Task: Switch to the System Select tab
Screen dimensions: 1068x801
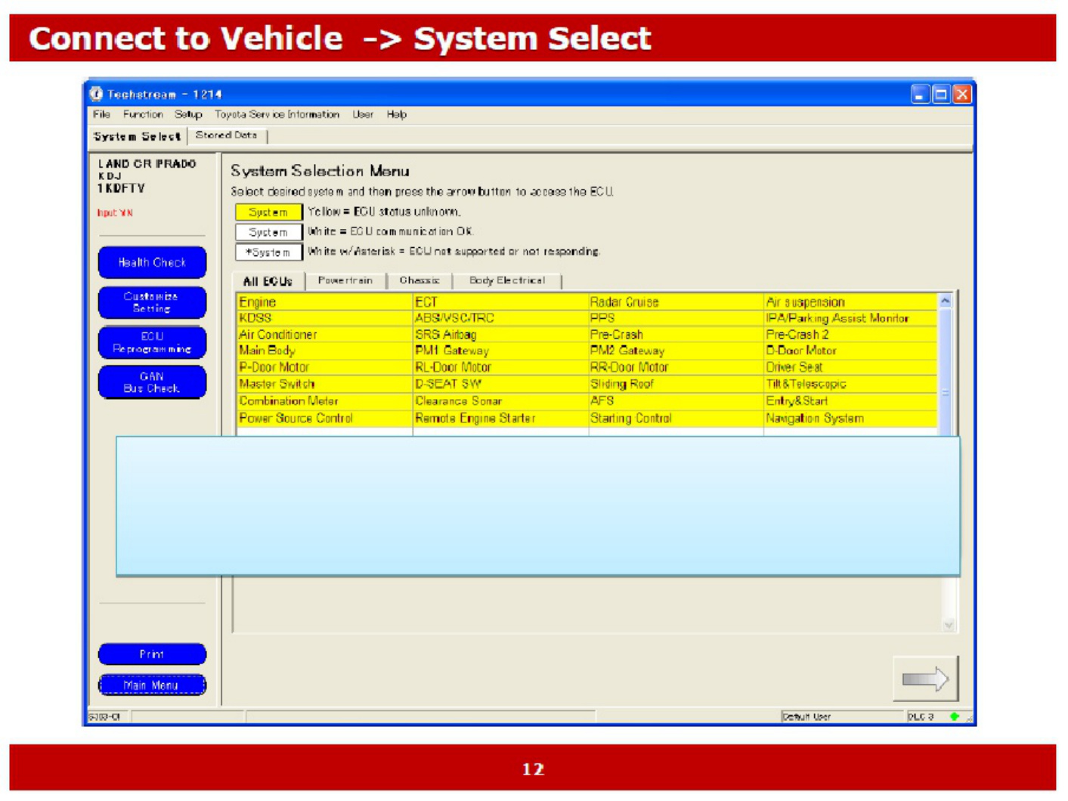Action: (137, 137)
